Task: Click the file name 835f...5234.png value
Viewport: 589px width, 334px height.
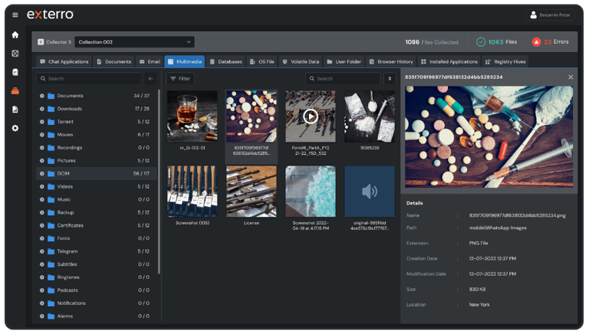Action: click(517, 215)
